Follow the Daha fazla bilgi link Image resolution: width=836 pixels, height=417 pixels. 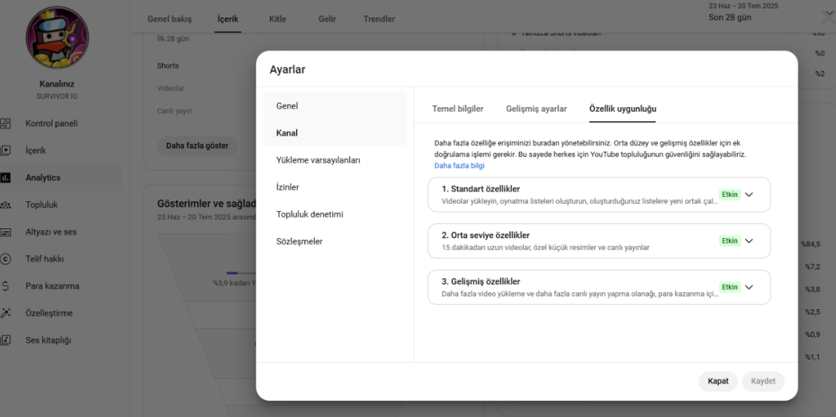[x=459, y=166]
